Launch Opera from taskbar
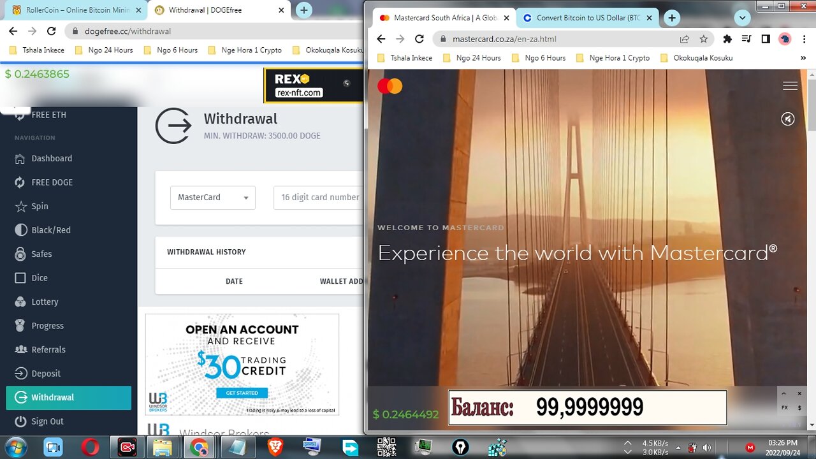 pyautogui.click(x=91, y=448)
